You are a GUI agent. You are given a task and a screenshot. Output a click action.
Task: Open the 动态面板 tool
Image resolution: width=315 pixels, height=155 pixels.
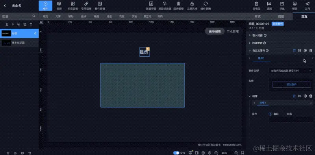(x=73, y=6)
